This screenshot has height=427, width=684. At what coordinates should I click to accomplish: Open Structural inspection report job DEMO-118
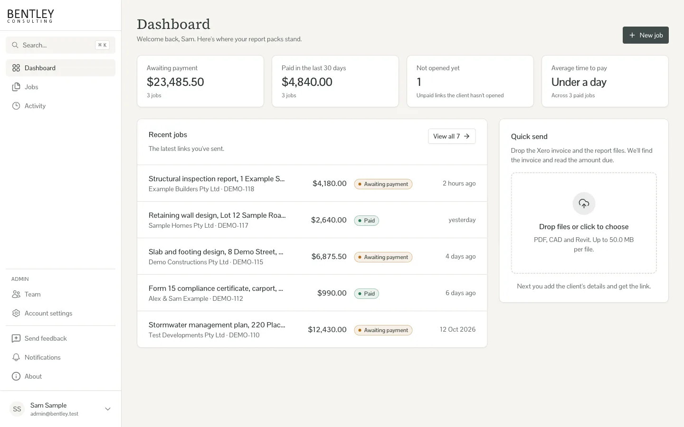312,183
